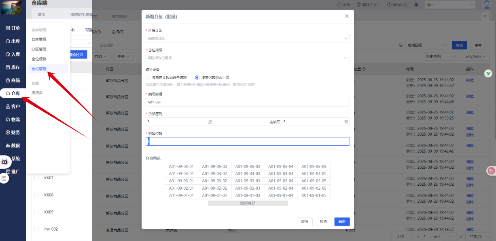Select 按自定义起始编号递增 radio option
Viewport: 496px width, 241px height.
click(x=148, y=77)
